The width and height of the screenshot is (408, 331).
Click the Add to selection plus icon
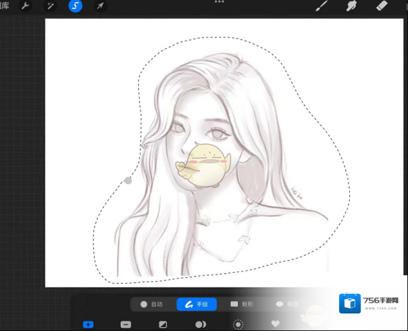[x=88, y=325]
